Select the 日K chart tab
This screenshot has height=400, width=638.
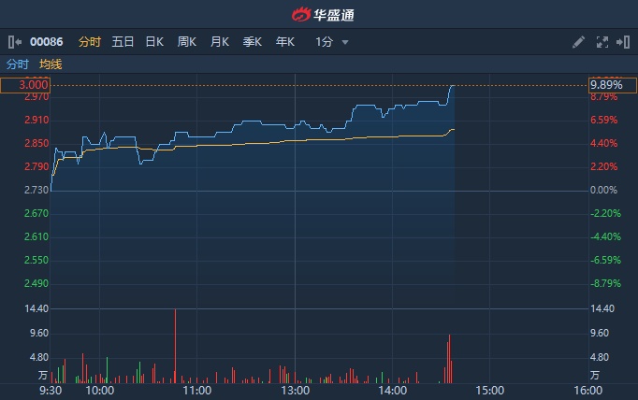click(154, 42)
